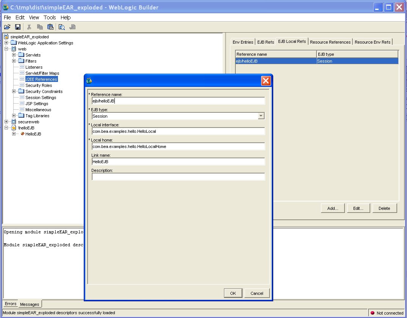407x318 pixels.
Task: Close the reference dialog with red X
Action: tap(266, 80)
